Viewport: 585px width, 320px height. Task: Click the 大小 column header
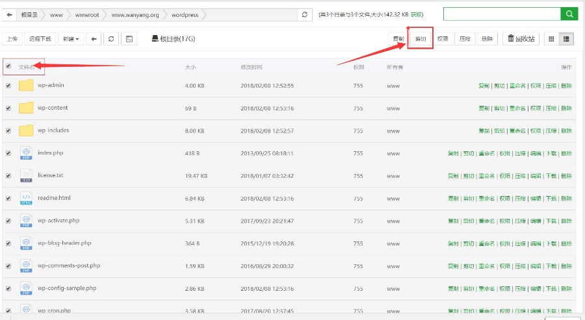[190, 67]
